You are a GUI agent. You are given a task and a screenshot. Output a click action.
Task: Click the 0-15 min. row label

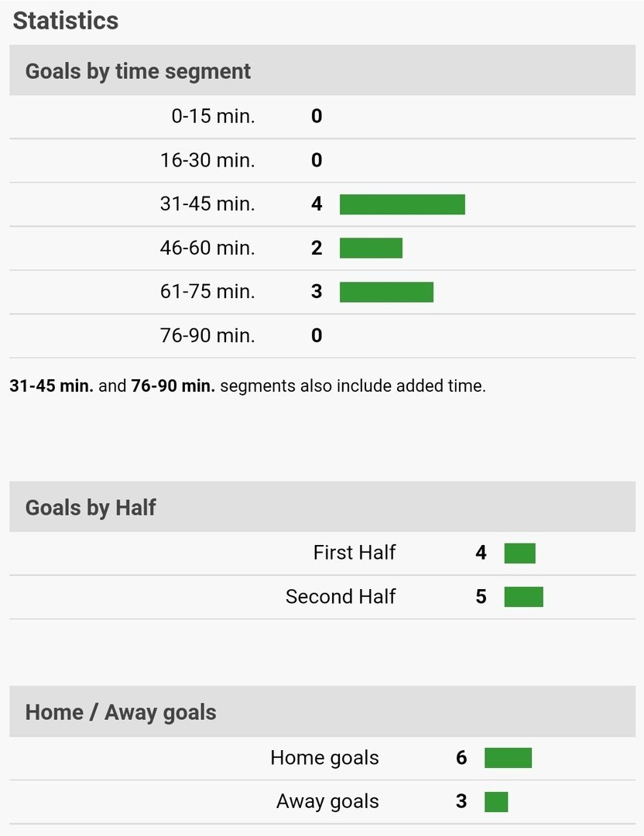[213, 117]
